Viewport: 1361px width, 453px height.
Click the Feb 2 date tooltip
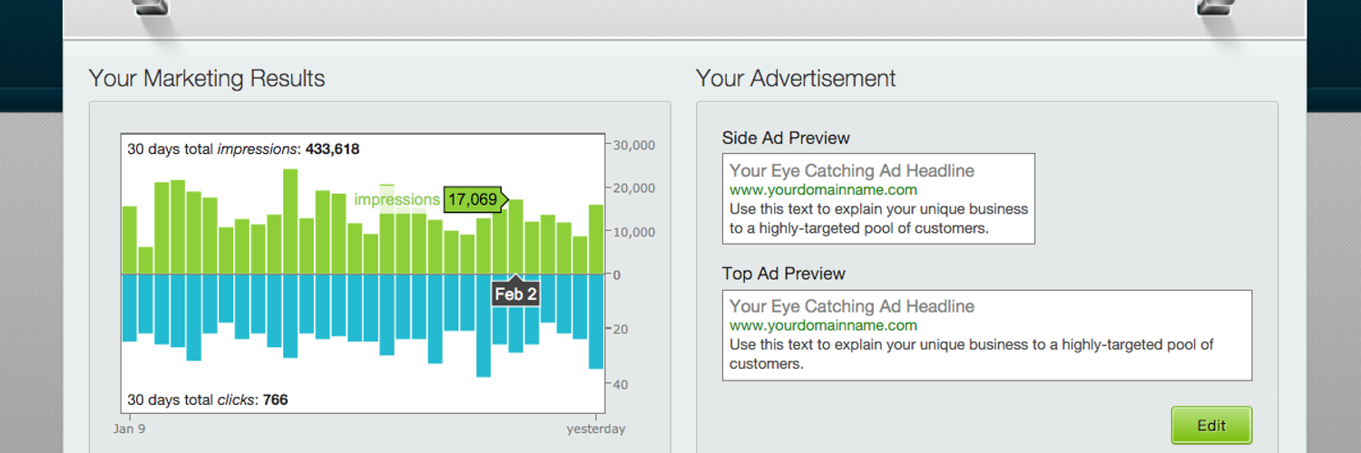[x=515, y=294]
